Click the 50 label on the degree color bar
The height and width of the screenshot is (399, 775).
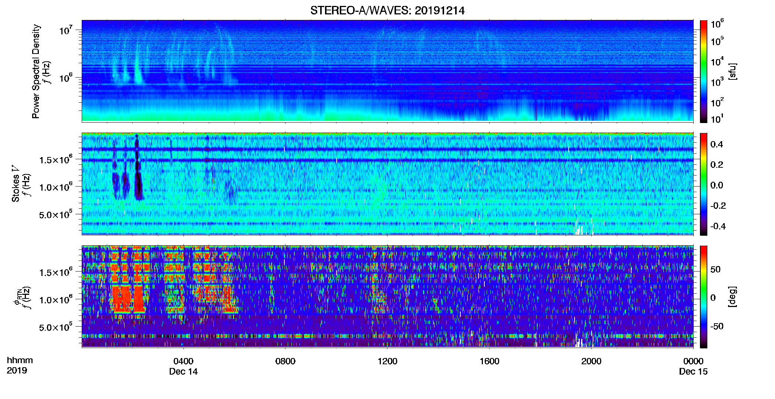tap(715, 269)
